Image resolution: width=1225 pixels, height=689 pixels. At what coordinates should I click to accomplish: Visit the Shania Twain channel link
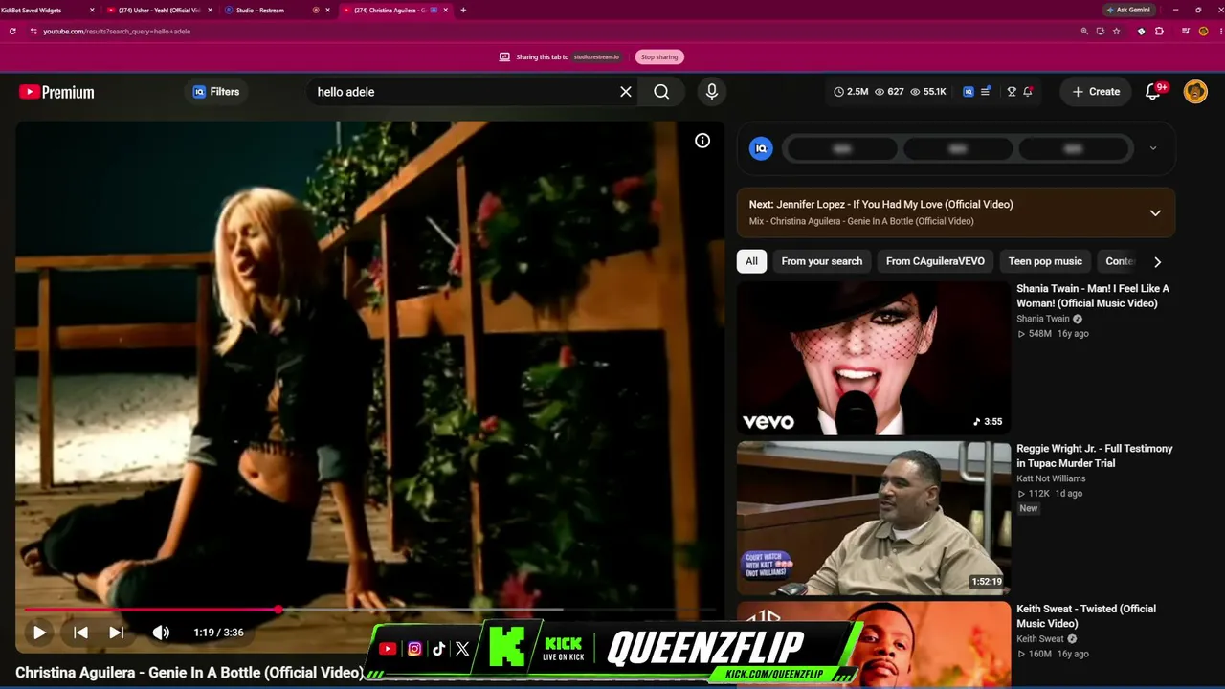click(1043, 319)
